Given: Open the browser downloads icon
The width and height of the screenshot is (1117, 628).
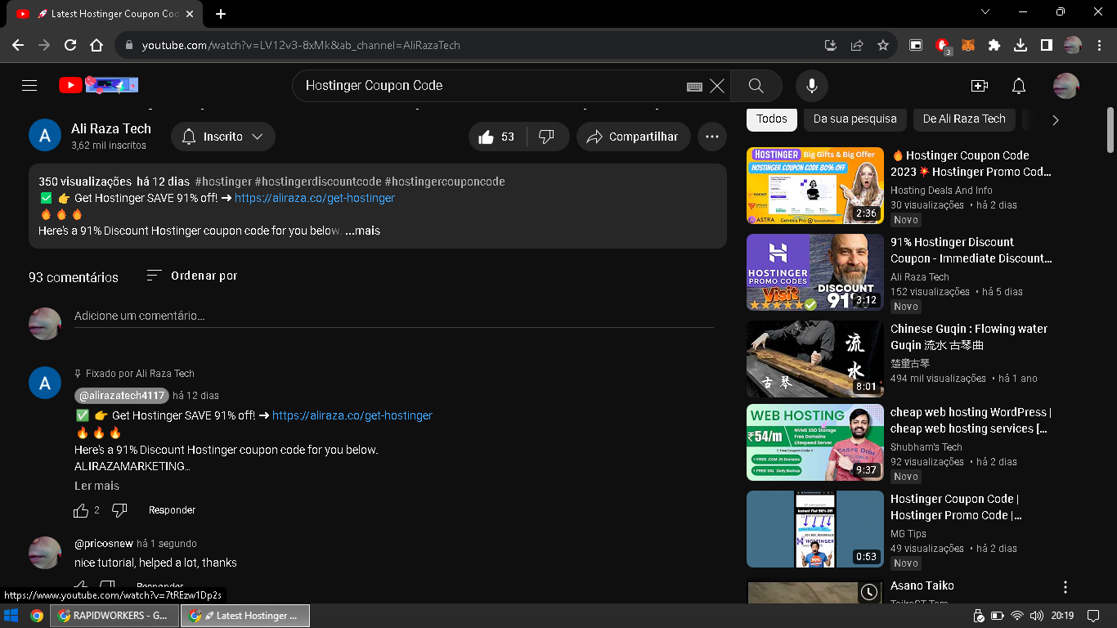Looking at the screenshot, I should [1021, 45].
